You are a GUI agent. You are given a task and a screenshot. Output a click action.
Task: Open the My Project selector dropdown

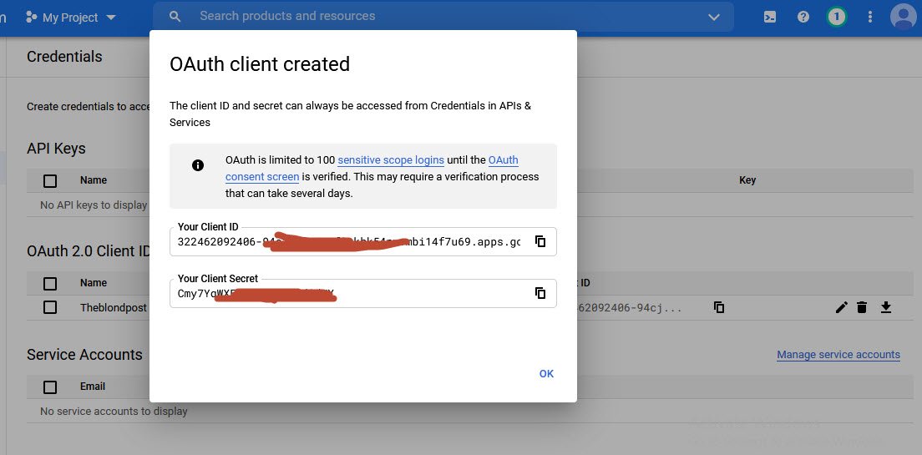[x=70, y=18]
